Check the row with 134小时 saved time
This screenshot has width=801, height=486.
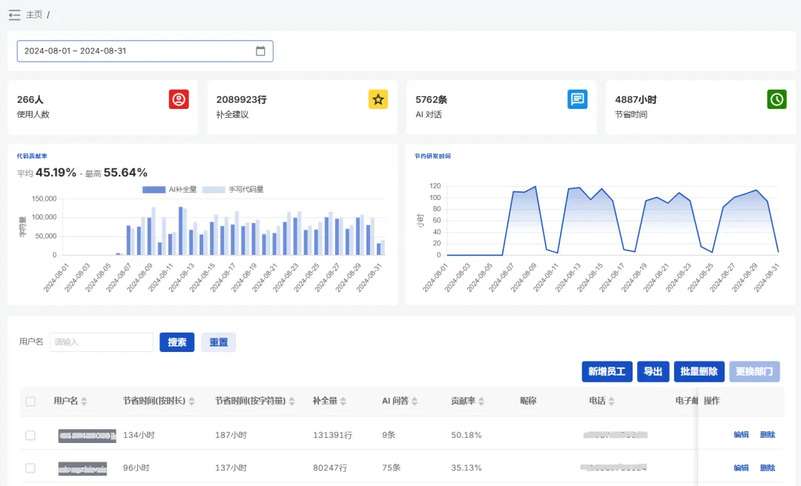point(30,435)
